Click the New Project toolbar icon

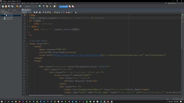click(6, 6)
